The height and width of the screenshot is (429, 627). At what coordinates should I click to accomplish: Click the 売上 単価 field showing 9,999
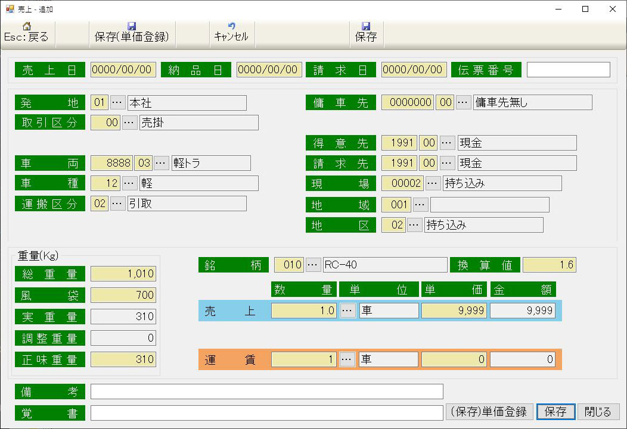point(454,311)
